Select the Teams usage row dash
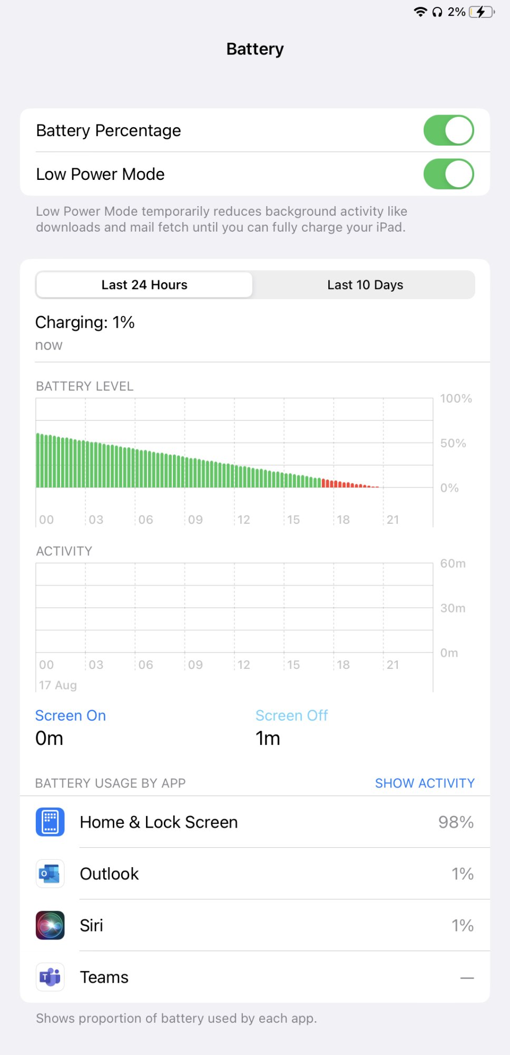Screen dimensions: 510x1055 (467, 978)
